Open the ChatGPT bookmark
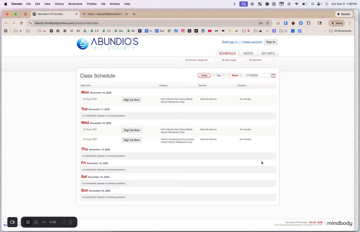Screen dimensions: 360x232 (x=65, y=31)
